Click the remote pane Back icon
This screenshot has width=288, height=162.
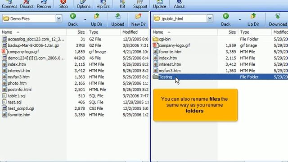point(226,16)
